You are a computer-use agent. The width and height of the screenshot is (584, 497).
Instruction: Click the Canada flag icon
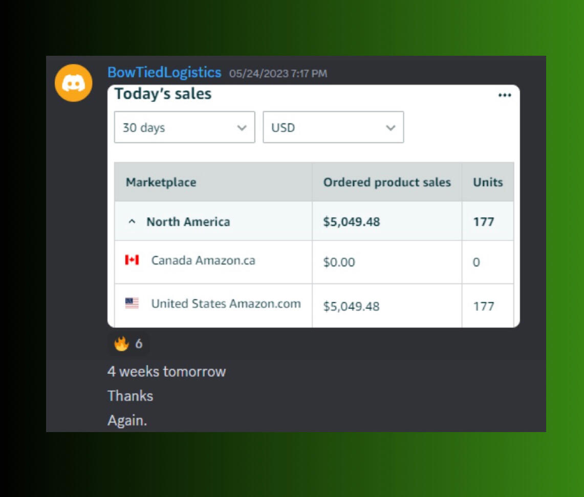pos(132,260)
